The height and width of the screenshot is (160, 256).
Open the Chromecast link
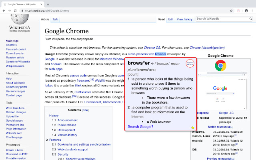92,102
